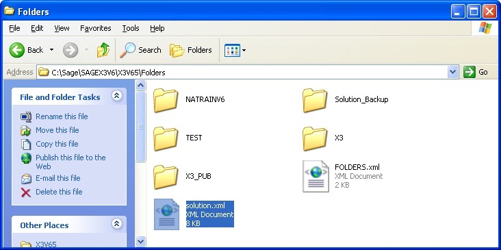Click the TEST folder name
The image size is (501, 250).
[194, 138]
